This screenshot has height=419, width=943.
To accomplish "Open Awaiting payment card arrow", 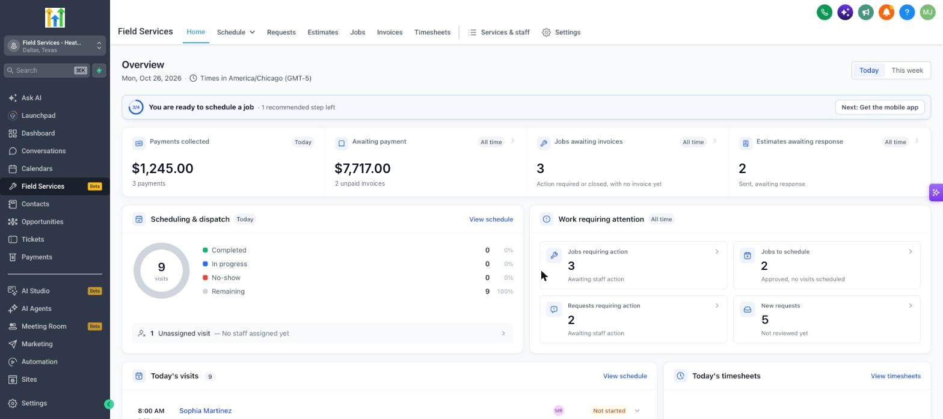I will (x=512, y=141).
